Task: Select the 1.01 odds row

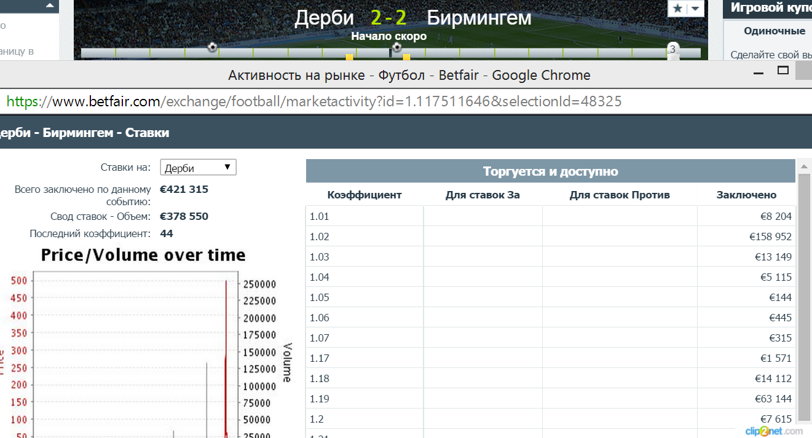Action: coord(551,216)
